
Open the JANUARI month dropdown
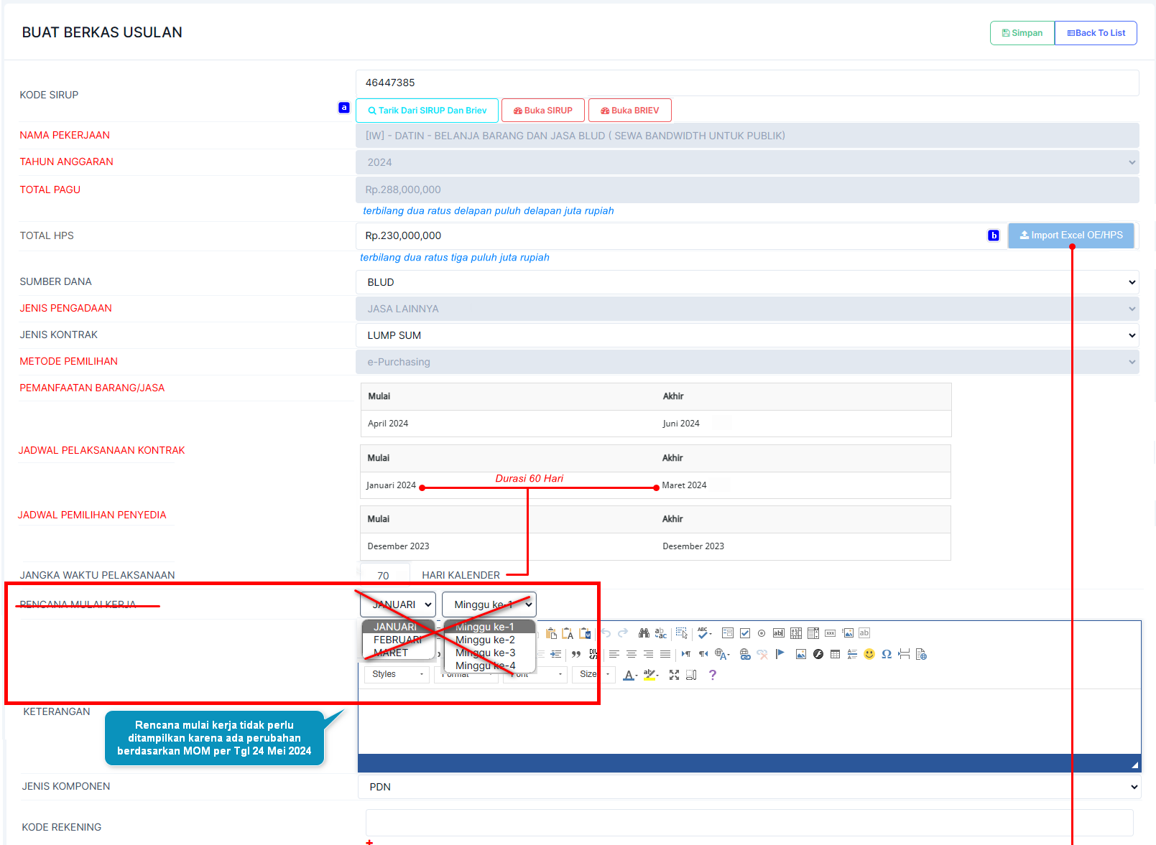[x=398, y=604]
